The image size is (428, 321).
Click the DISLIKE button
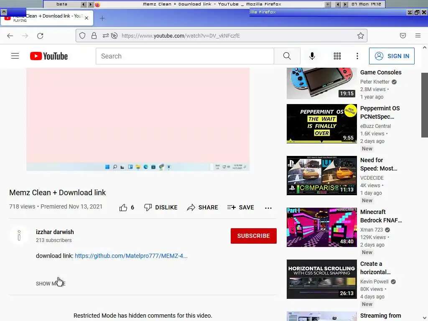coord(161,207)
